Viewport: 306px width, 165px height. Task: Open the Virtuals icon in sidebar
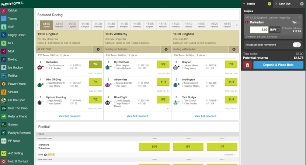[4, 92]
